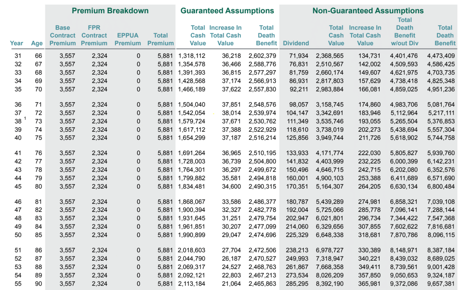
Task: Click dividend 86,931 in year 34
Action: (299, 81)
